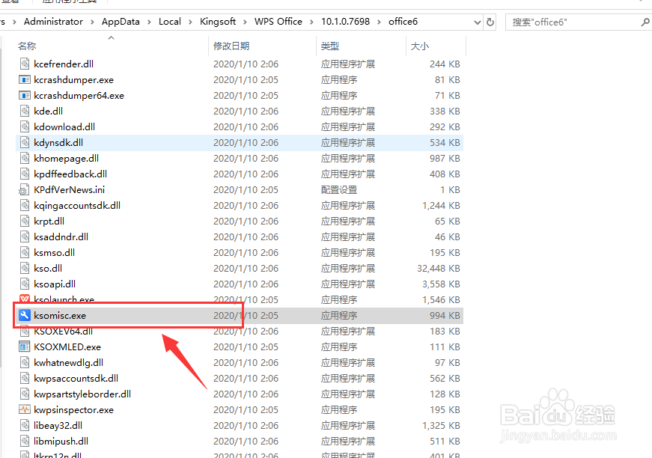Click the libmipush.dll file icon
The width and height of the screenshot is (652, 458).
pos(25,442)
